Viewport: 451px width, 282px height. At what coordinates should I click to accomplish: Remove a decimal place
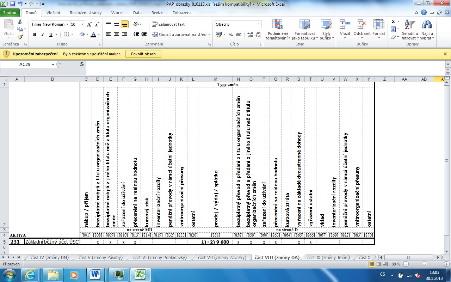[258, 35]
